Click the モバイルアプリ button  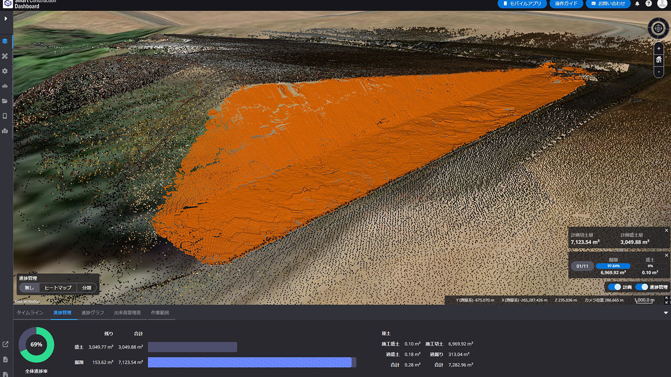click(522, 4)
